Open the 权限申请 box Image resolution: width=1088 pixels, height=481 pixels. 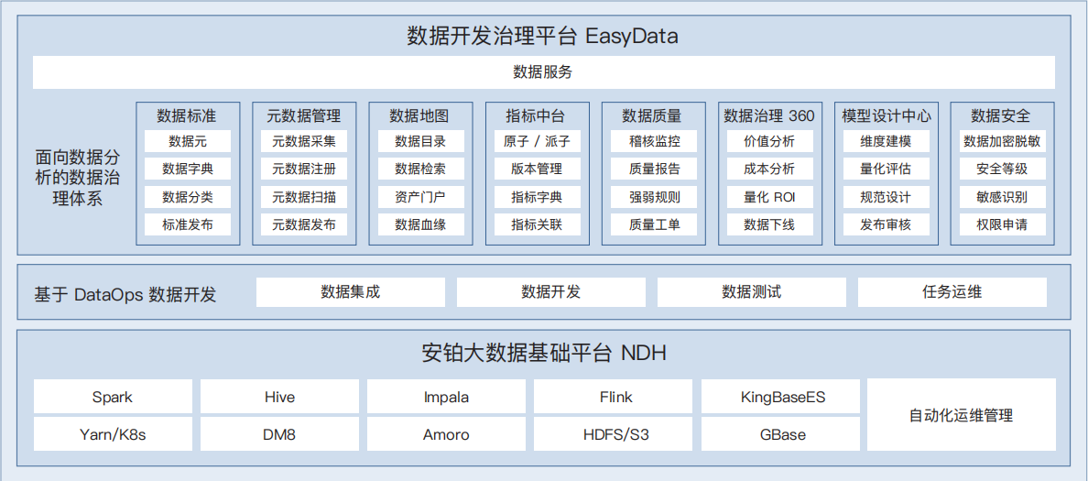click(1002, 224)
